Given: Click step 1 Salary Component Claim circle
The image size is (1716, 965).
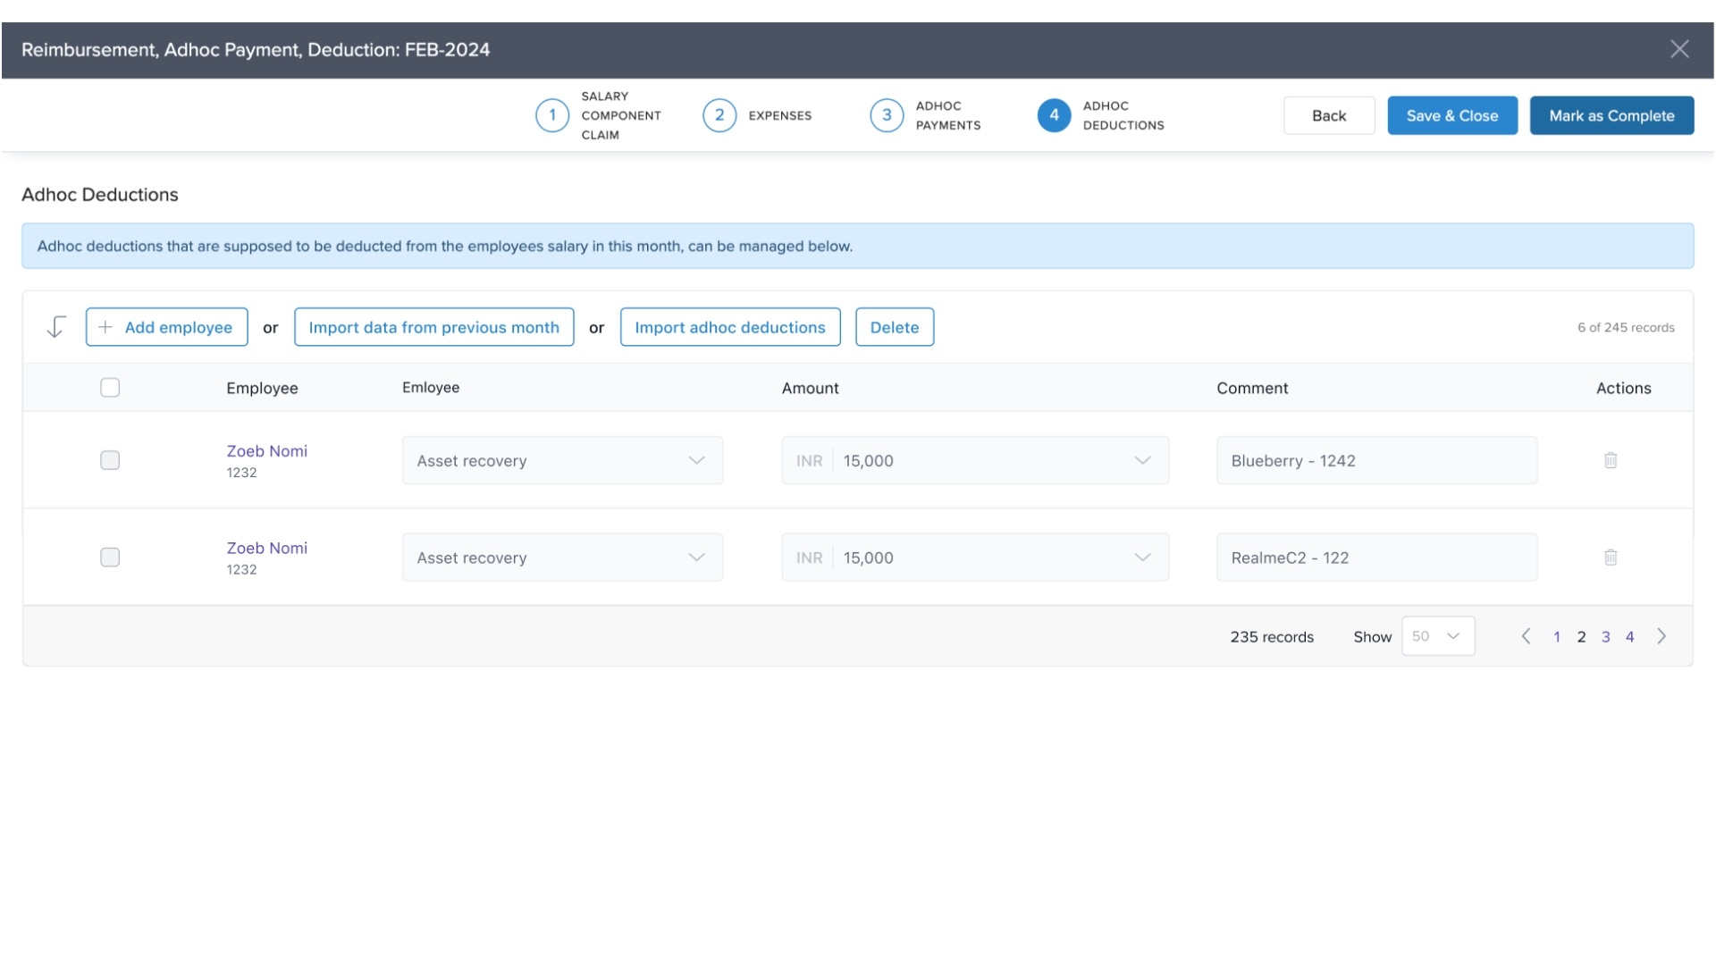Looking at the screenshot, I should click(x=552, y=115).
